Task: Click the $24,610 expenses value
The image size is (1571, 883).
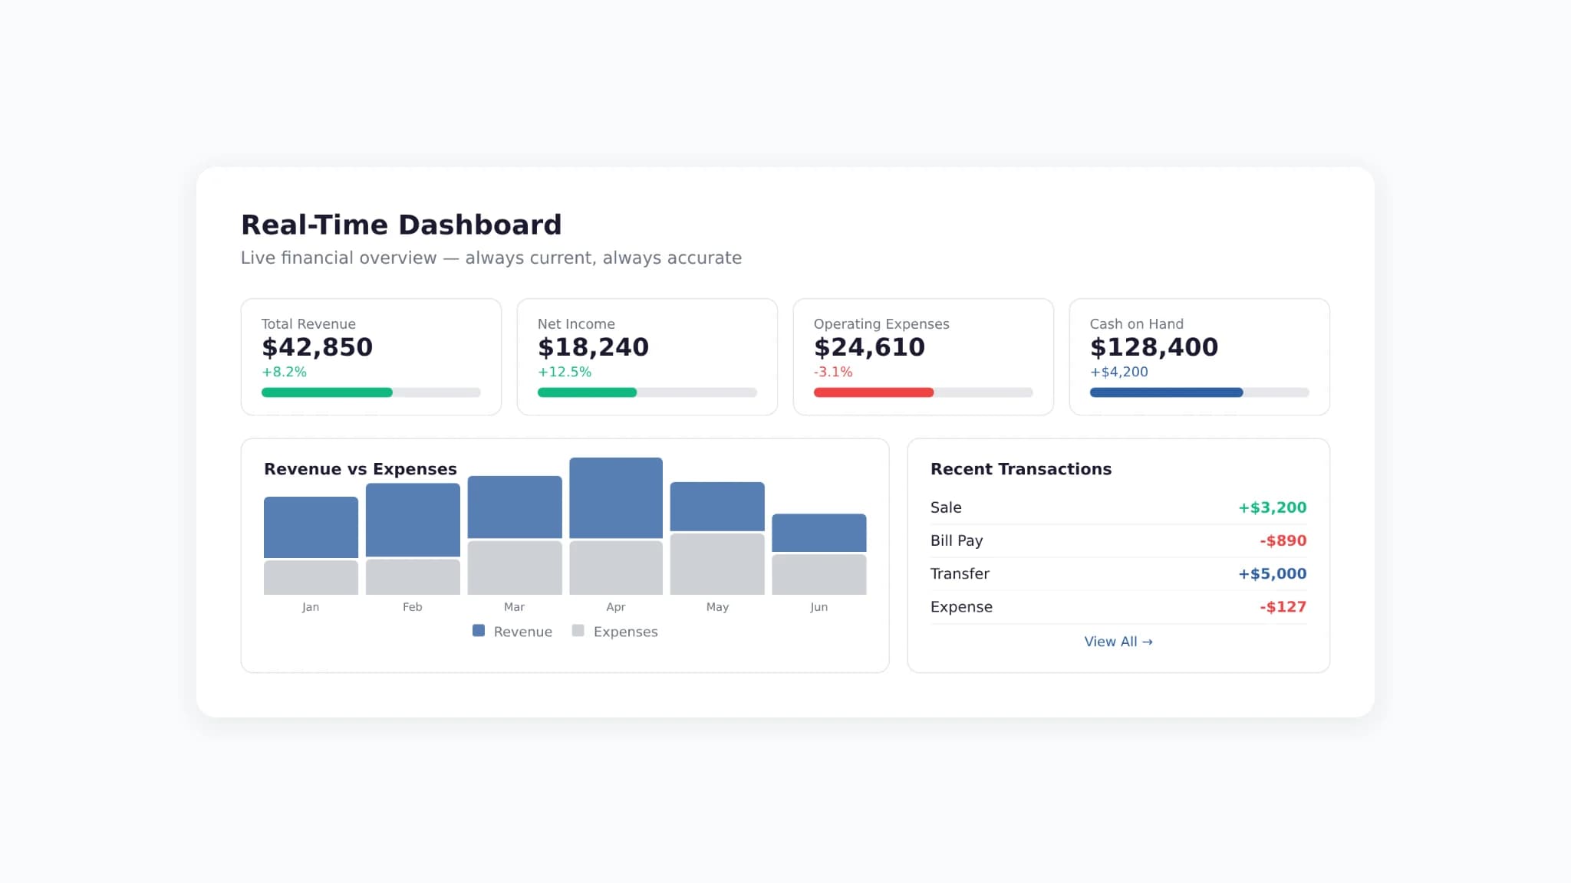Action: pyautogui.click(x=869, y=347)
